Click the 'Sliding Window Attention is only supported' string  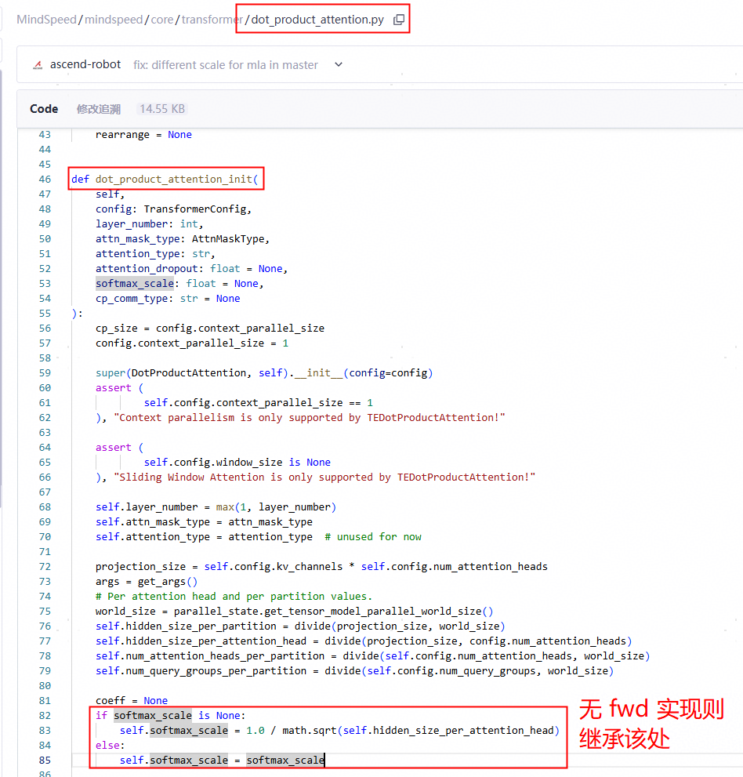[324, 477]
